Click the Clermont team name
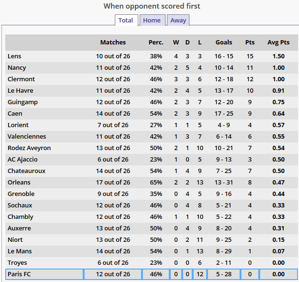299x282 pixels. click(21, 79)
